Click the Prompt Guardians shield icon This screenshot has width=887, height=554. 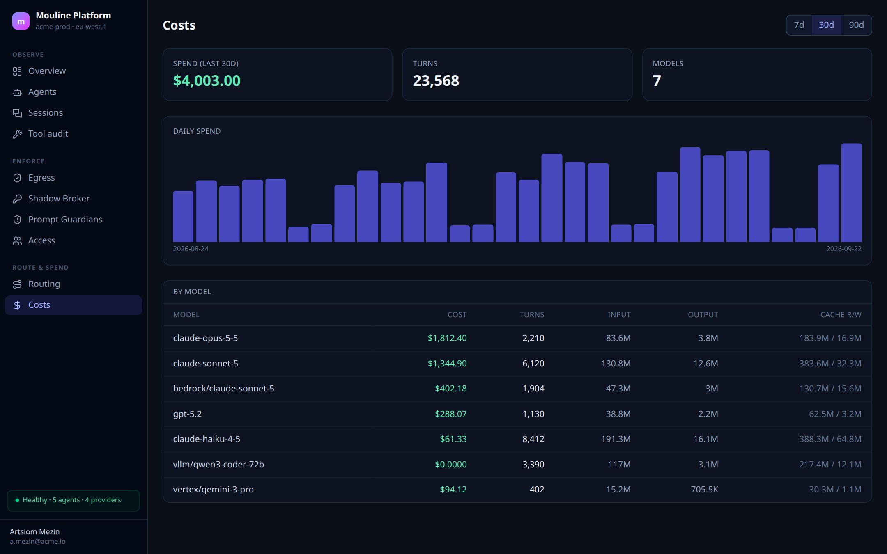coord(17,220)
